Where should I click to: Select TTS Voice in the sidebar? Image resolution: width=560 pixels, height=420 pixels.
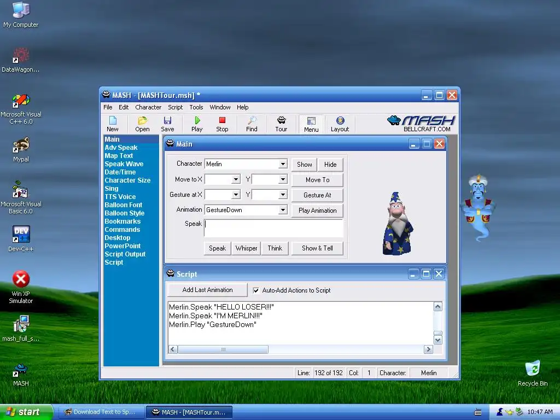pyautogui.click(x=120, y=197)
